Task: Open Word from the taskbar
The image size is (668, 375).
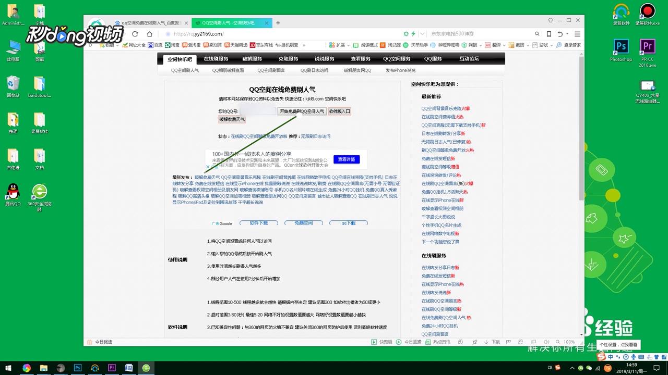Action: click(129, 368)
